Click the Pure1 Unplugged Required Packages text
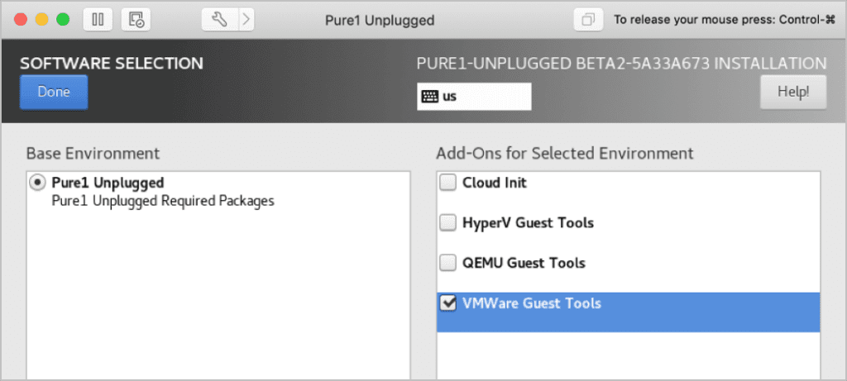 (163, 202)
